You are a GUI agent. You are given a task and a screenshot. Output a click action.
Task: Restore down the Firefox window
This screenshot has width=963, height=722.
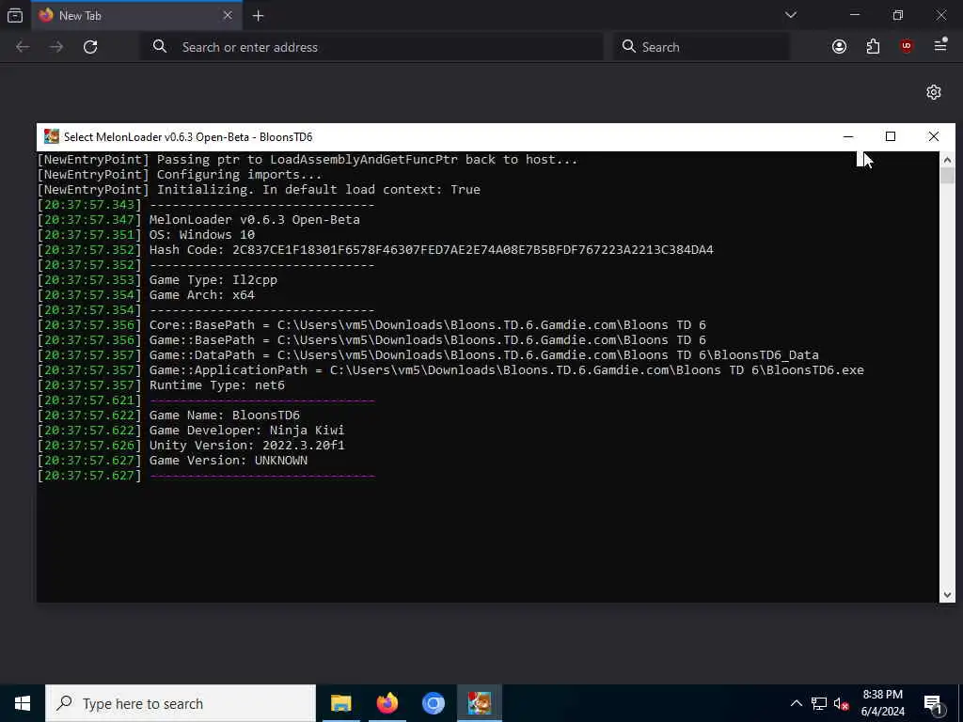click(x=898, y=15)
